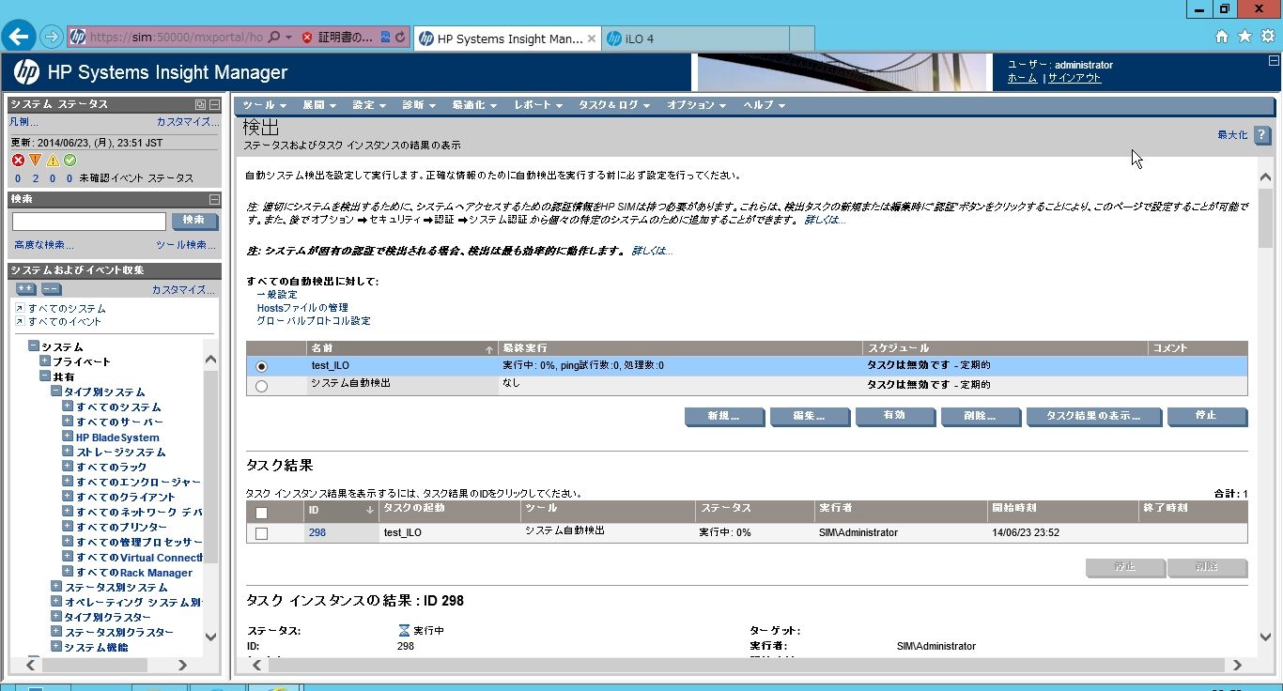Open the タスク&ログ menu
The height and width of the screenshot is (691, 1283).
click(x=614, y=105)
